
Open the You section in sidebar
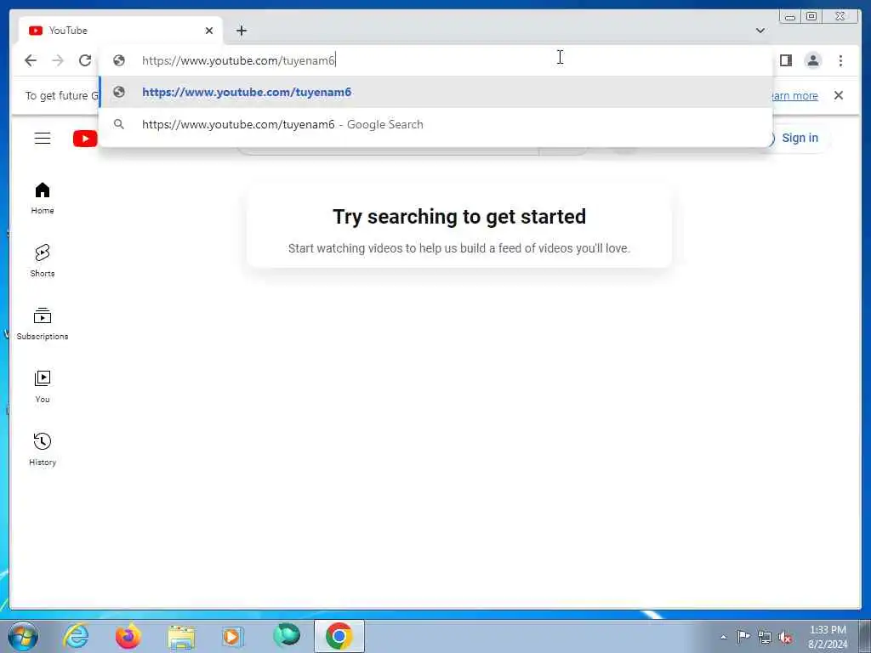43,387
